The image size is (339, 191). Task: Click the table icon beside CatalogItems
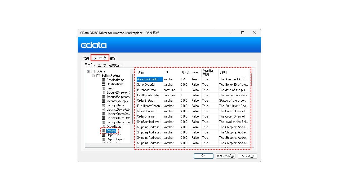[103, 80]
